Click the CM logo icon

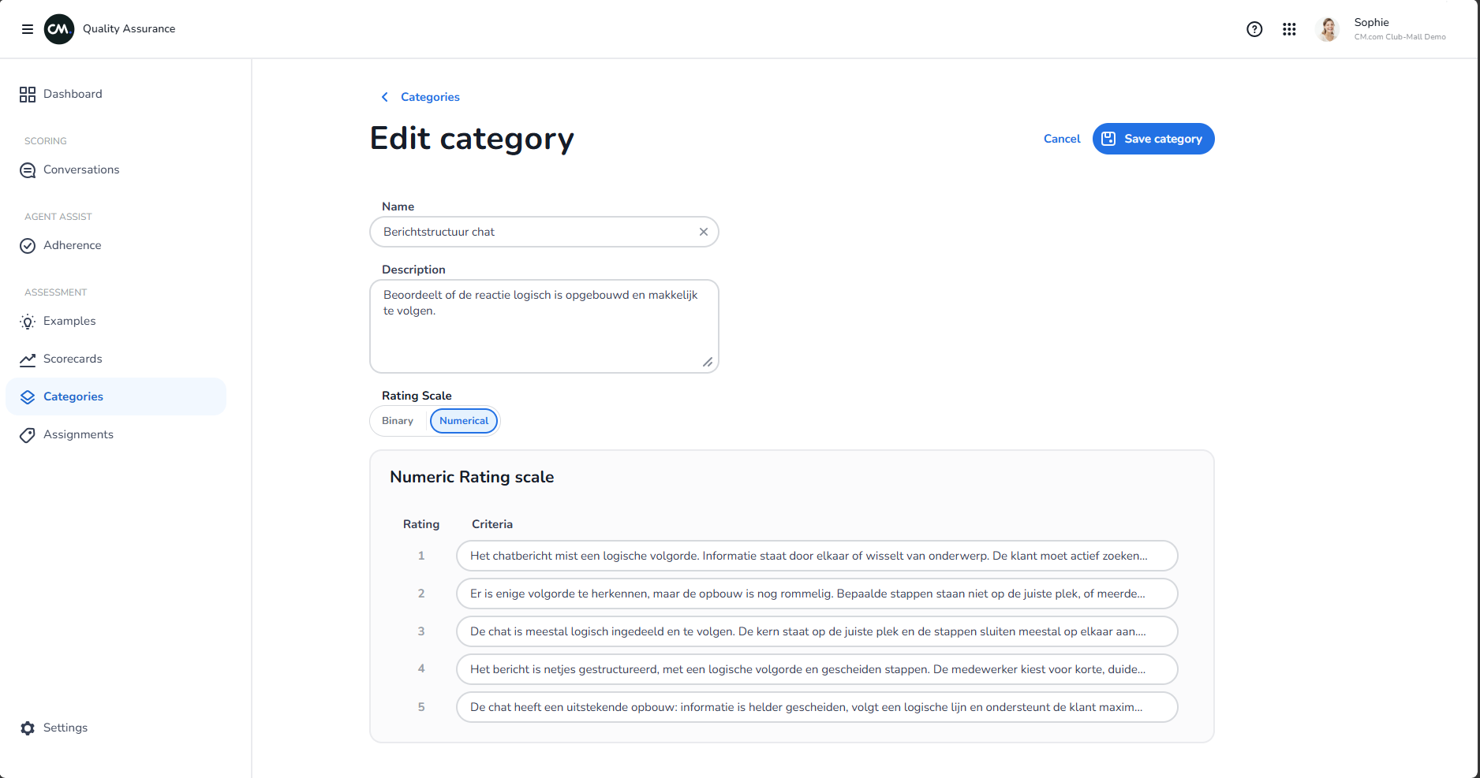59,29
